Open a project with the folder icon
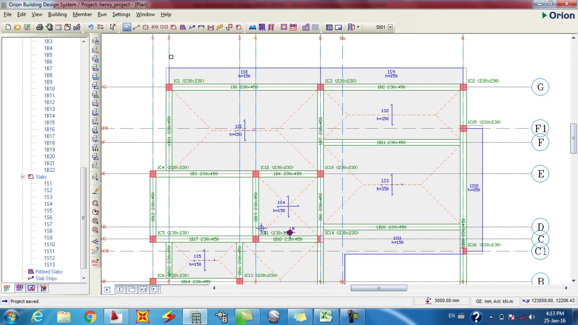The width and height of the screenshot is (578, 325). pos(17,27)
